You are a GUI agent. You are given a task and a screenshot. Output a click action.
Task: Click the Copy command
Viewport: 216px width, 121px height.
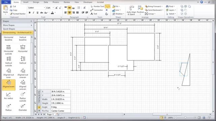(x=13, y=10)
